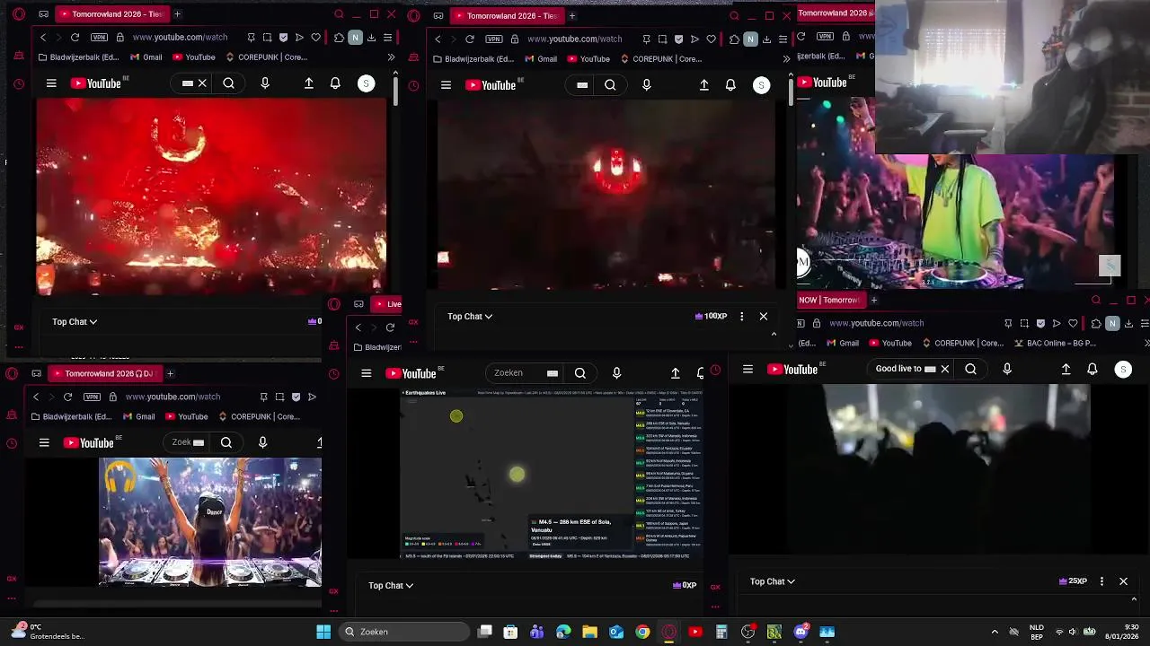Click YouTube search button in earthquake window
1150x646 pixels.
click(580, 373)
